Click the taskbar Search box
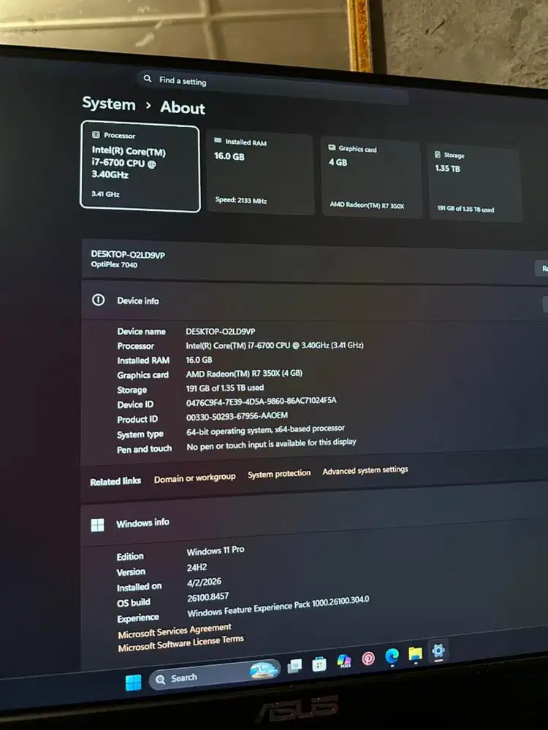Image resolution: width=548 pixels, height=730 pixels. point(215,675)
